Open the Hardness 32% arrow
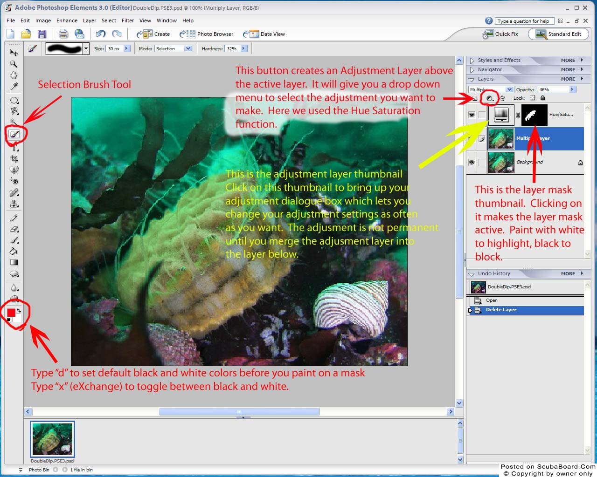The height and width of the screenshot is (477, 597). [x=243, y=48]
